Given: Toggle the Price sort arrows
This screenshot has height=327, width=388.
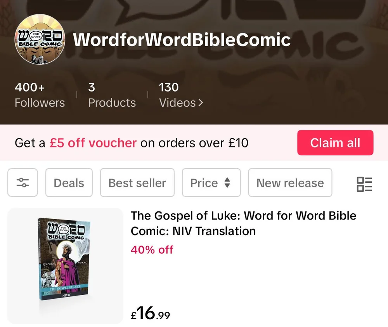Looking at the screenshot, I should click(x=227, y=183).
